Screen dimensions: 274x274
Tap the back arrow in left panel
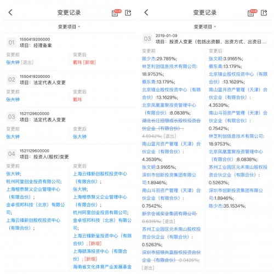(x=10, y=13)
